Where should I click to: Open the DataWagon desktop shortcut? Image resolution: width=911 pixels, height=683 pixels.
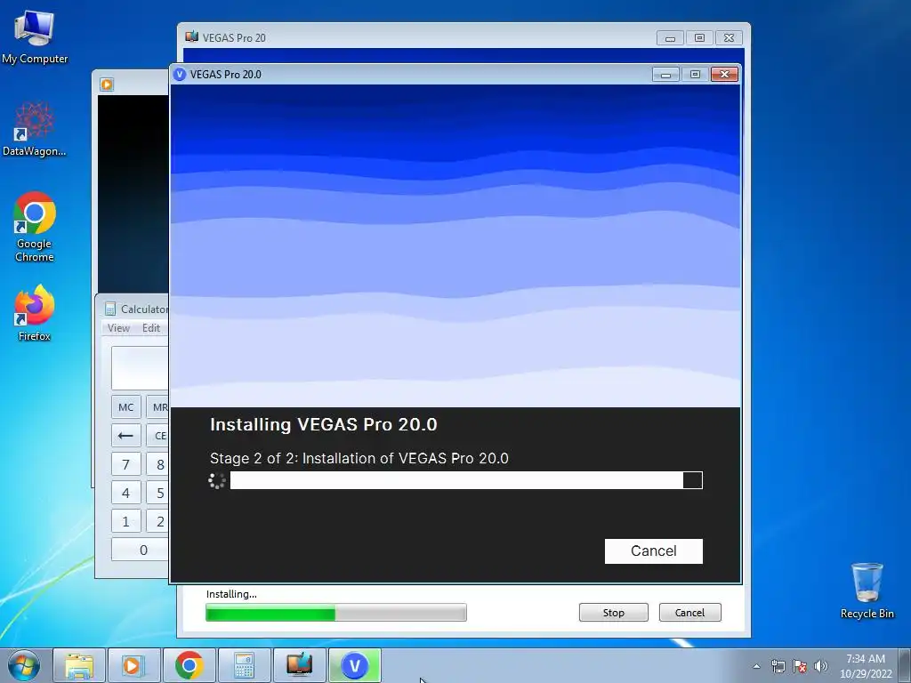click(35, 130)
